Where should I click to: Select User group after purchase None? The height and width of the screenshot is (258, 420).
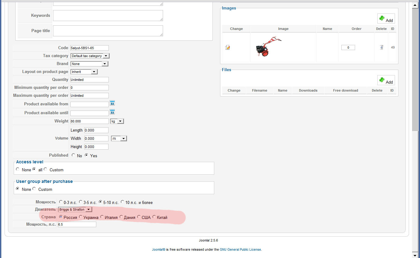click(18, 189)
